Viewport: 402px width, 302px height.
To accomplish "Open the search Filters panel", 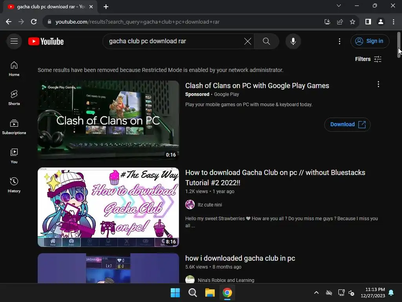I will pyautogui.click(x=368, y=59).
